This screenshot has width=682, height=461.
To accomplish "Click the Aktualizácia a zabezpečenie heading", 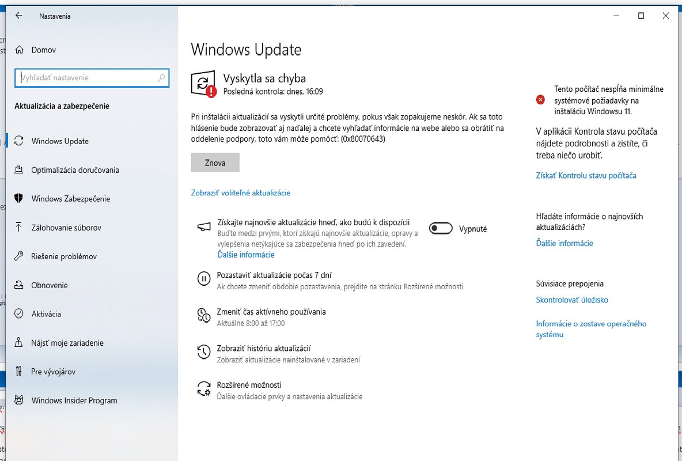I will pos(62,106).
